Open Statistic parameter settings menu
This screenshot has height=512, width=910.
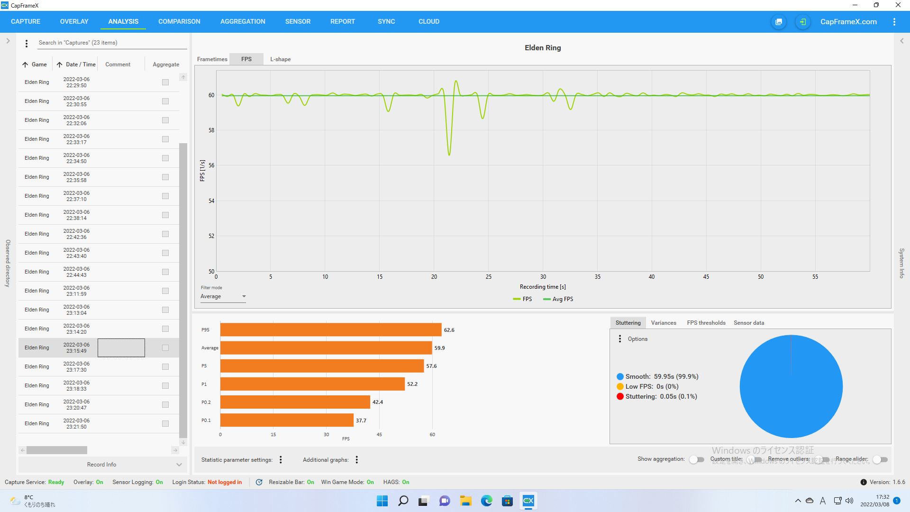coord(281,459)
